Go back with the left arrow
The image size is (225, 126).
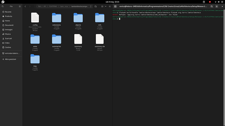point(25,6)
